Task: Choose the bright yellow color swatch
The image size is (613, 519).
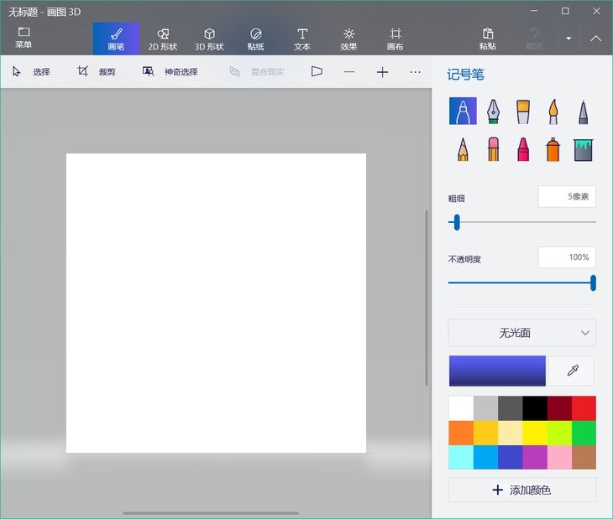Action: coord(535,433)
